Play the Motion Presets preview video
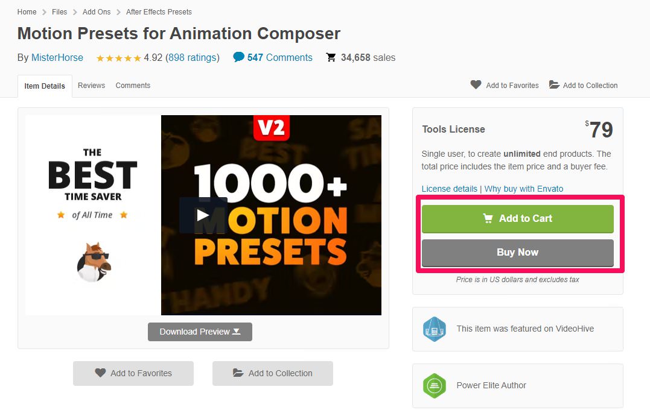Screen dimensions: 650x419 coord(203,215)
